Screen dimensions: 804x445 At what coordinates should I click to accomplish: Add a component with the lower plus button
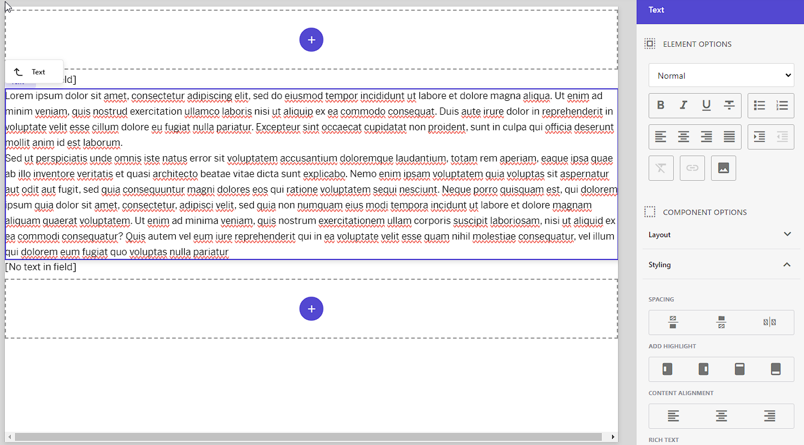311,309
